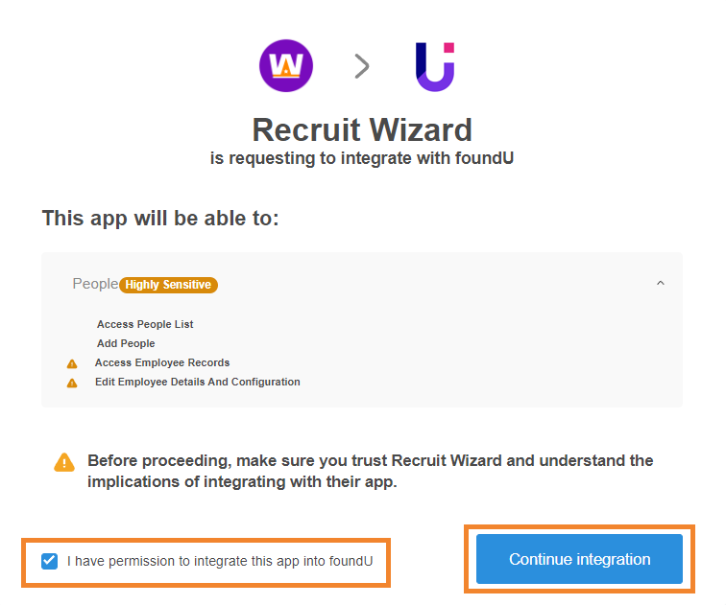Click the 'I have permission to integrate' label

click(220, 561)
